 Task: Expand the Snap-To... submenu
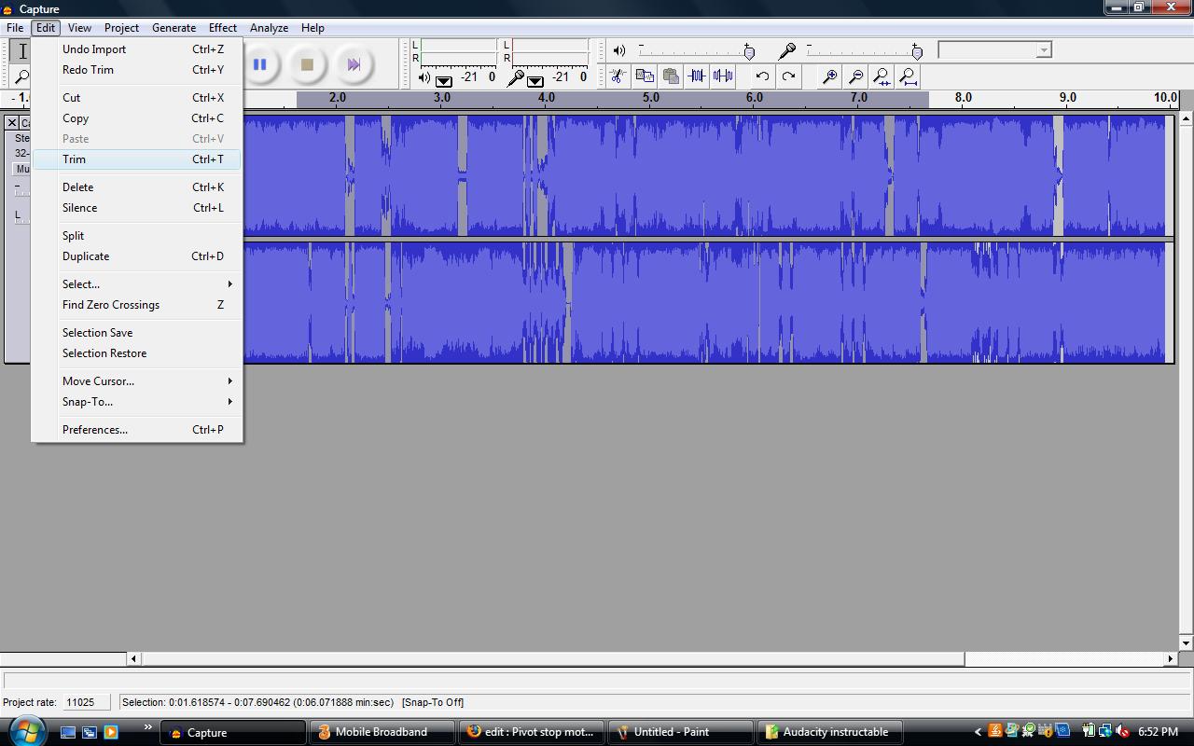137,402
